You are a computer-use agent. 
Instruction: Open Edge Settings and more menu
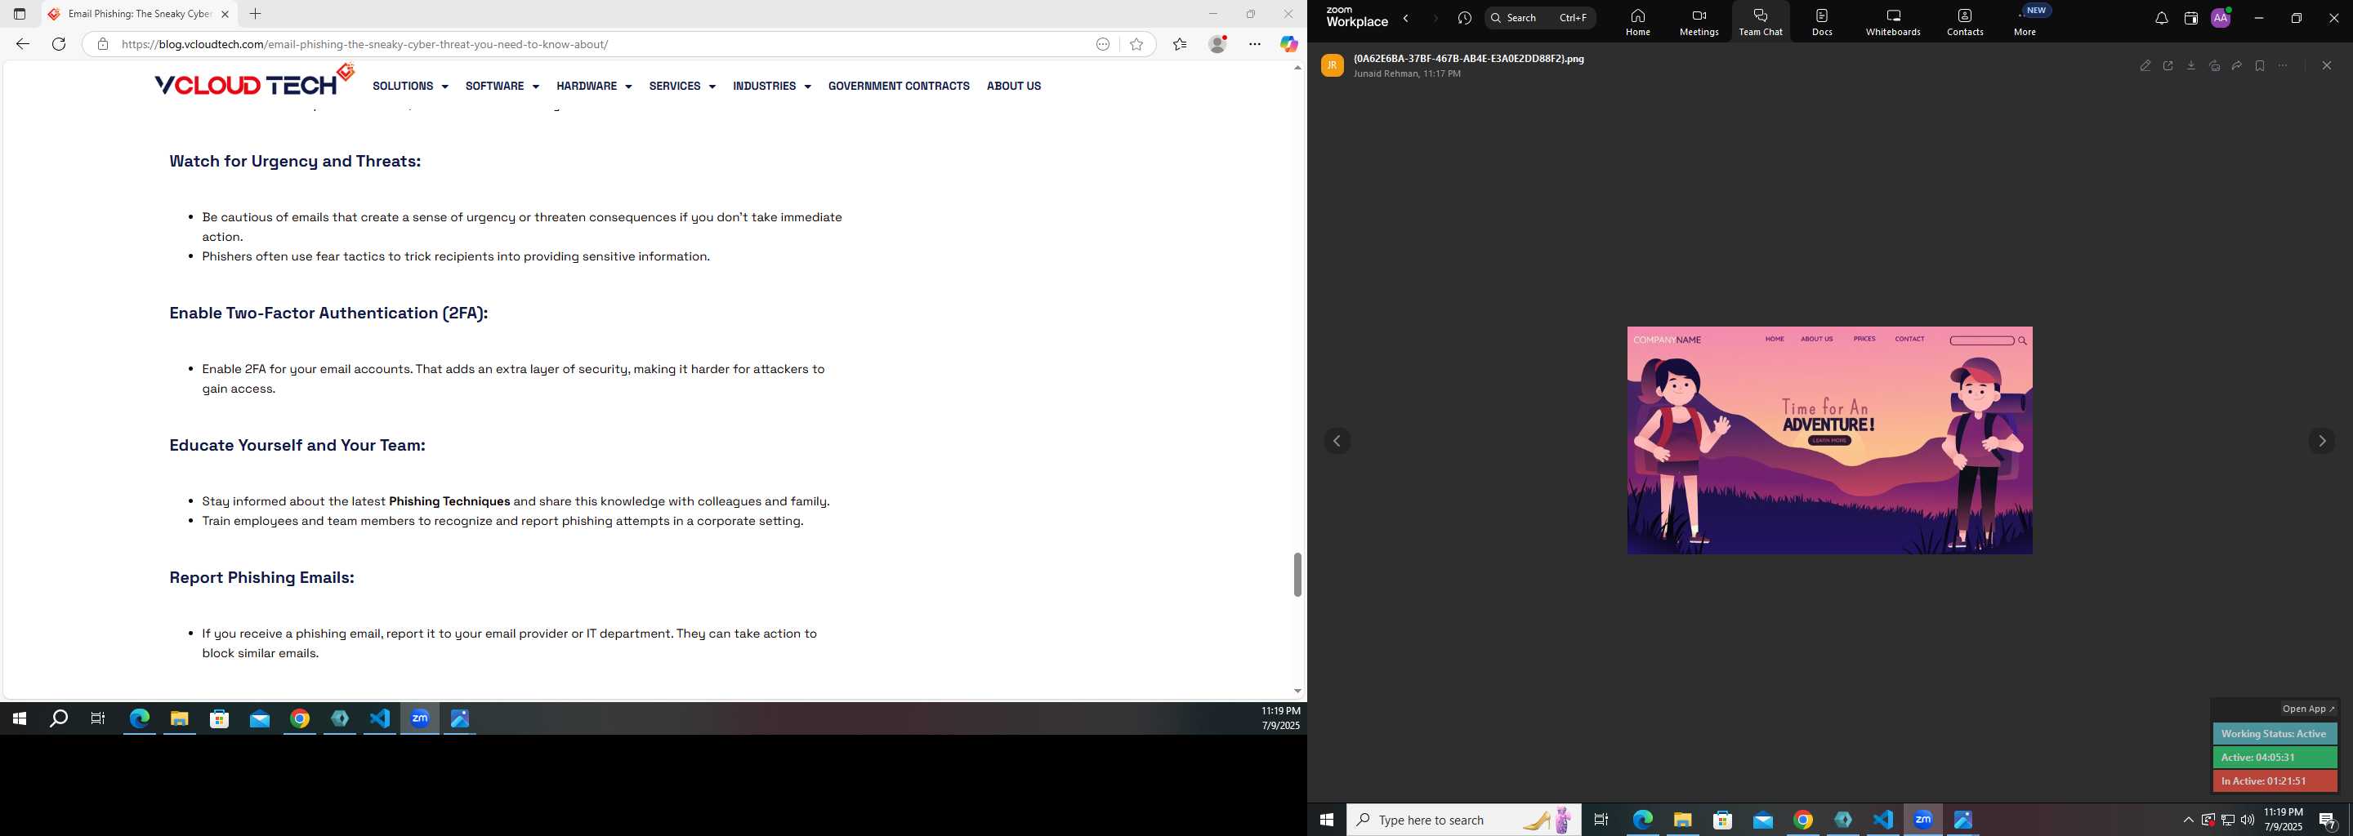(1255, 44)
